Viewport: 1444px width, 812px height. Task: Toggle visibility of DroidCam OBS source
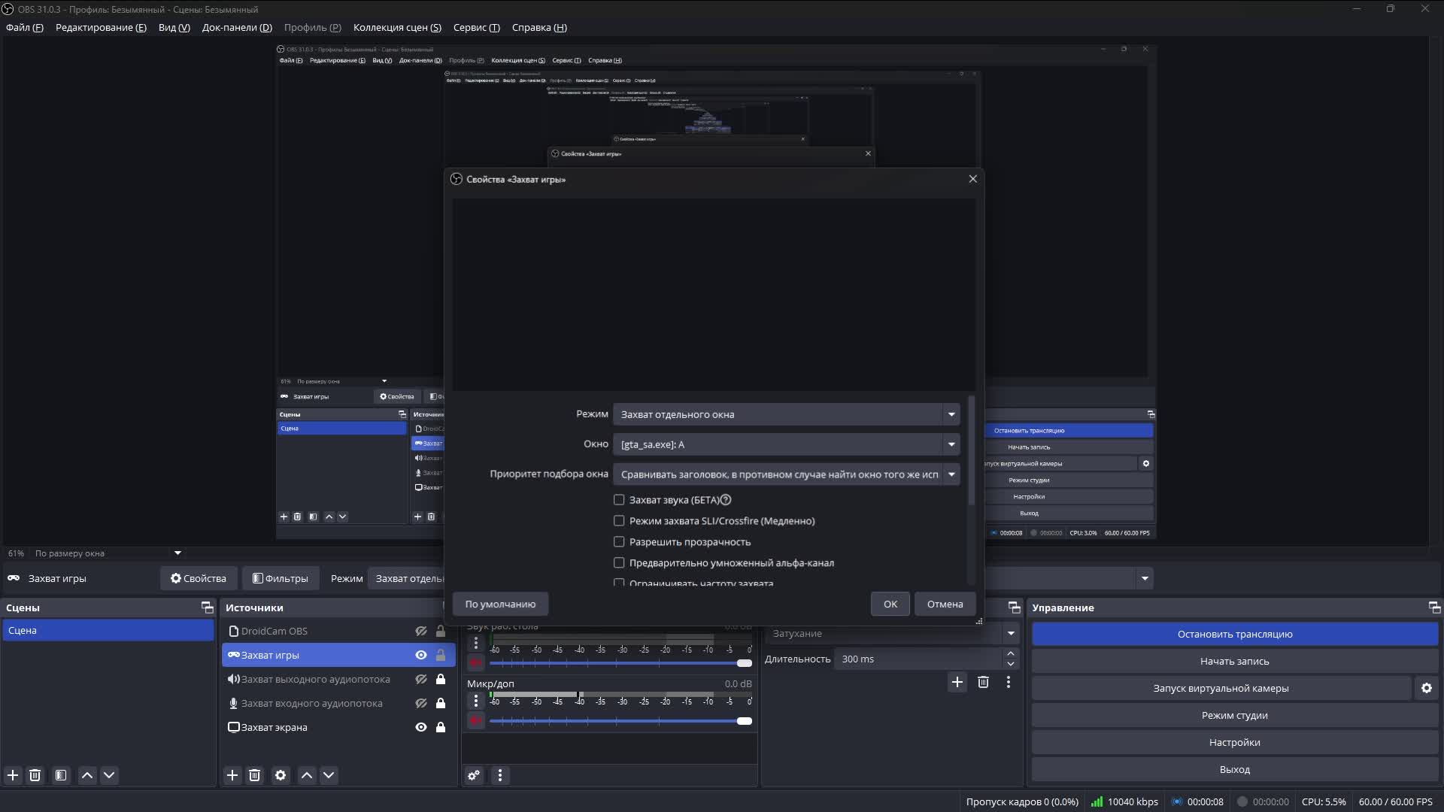(x=421, y=631)
